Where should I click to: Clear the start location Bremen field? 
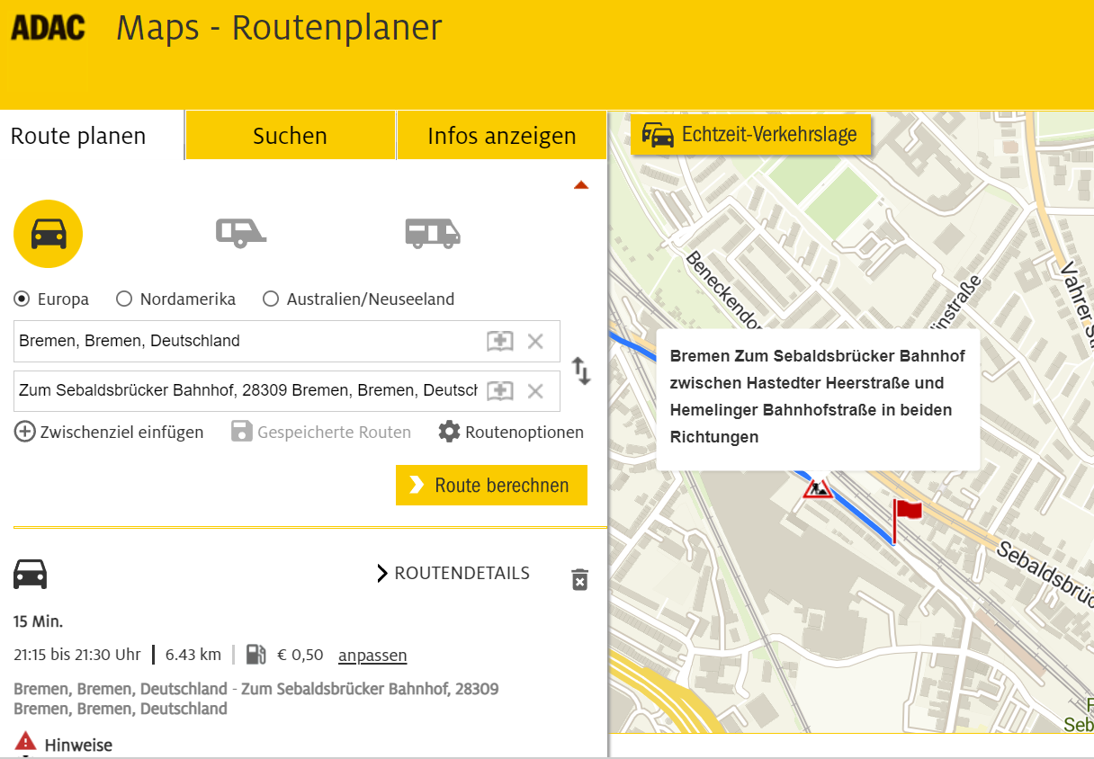[x=535, y=341]
